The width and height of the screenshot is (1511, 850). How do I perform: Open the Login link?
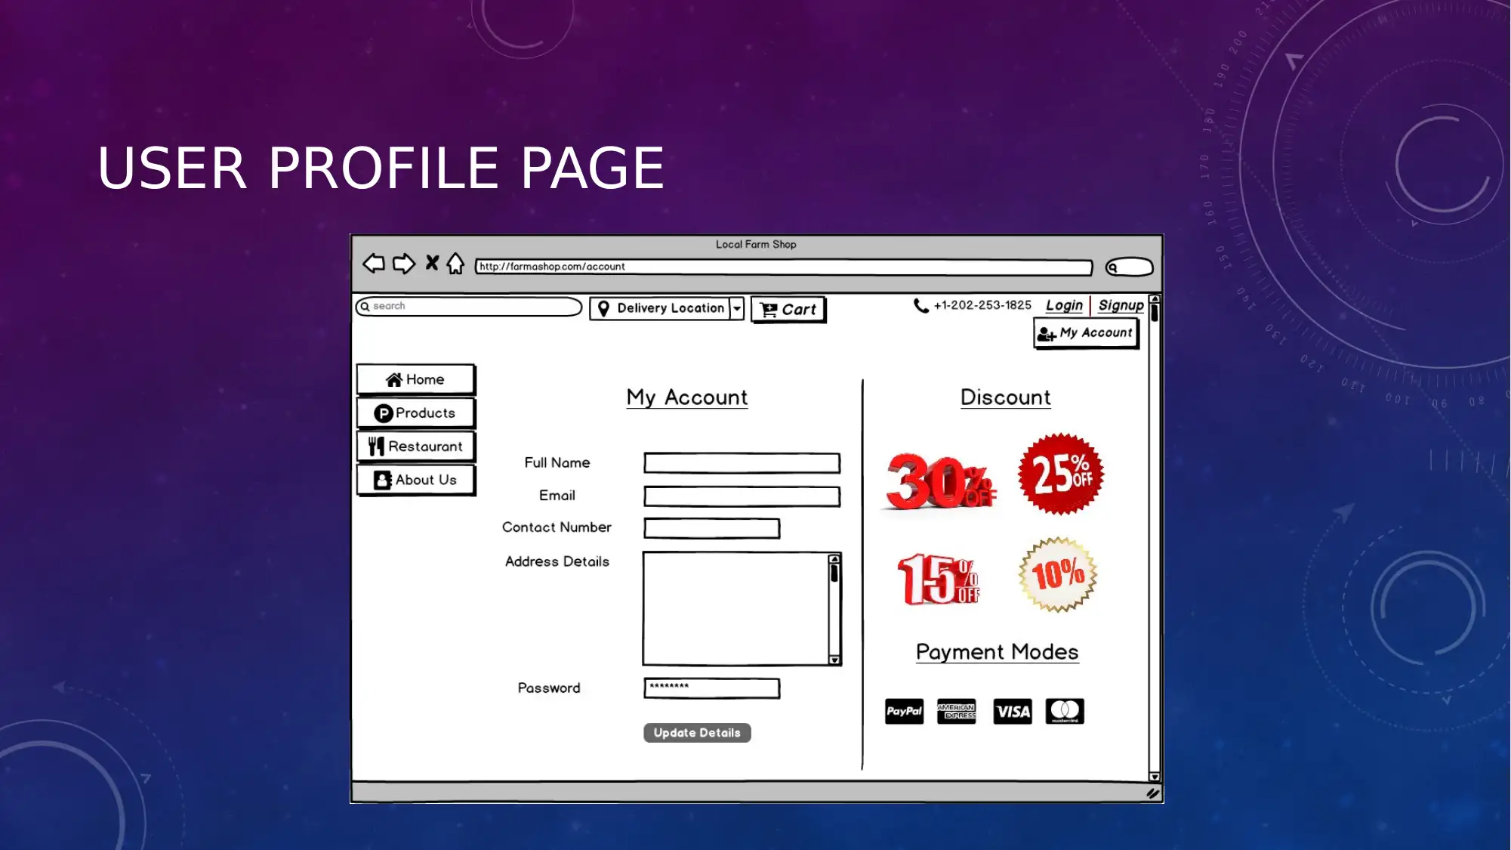[x=1064, y=305]
